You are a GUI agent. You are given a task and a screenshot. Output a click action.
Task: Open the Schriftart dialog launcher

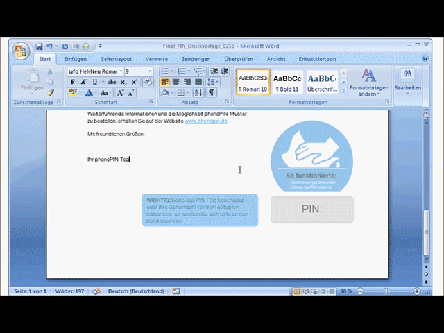pos(151,102)
